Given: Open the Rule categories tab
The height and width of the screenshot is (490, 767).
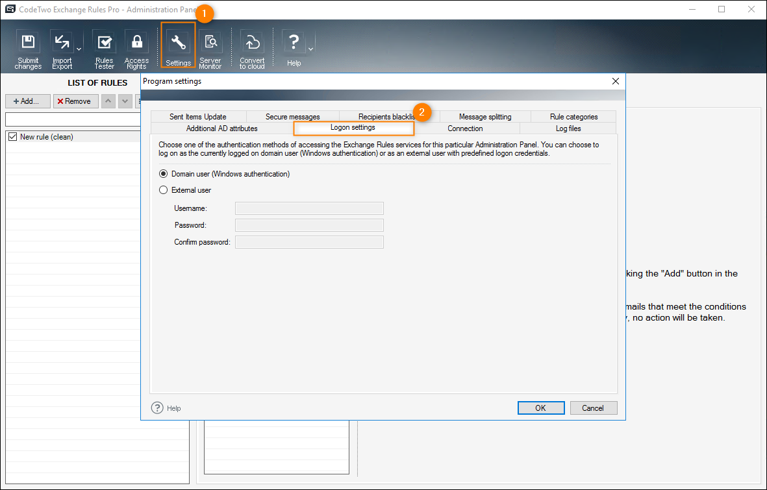Looking at the screenshot, I should [573, 116].
